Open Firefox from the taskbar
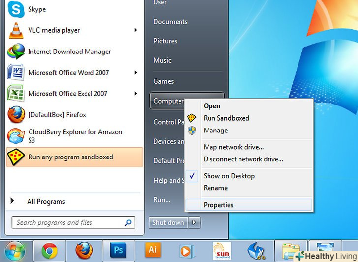358x262 pixels. (84, 251)
